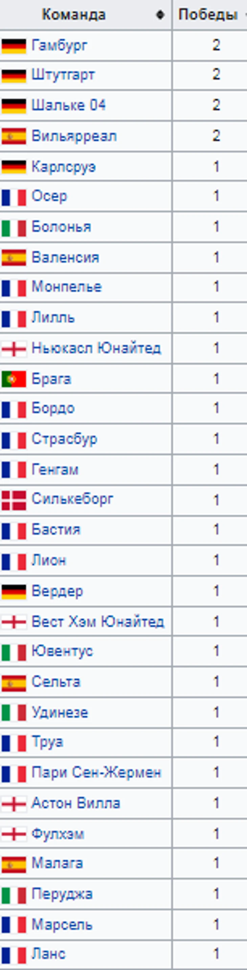Click the German flag next to Вердер
Viewport: 247px width, 970px height.
(14, 592)
